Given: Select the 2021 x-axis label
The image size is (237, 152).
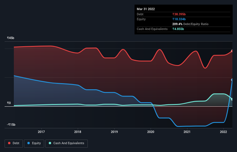Looking at the screenshot, I should tap(187, 132).
